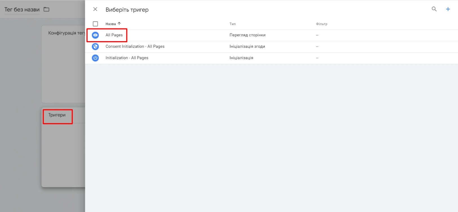This screenshot has height=212, width=458.
Task: Click the Тег без назви title field
Action: [22, 10]
